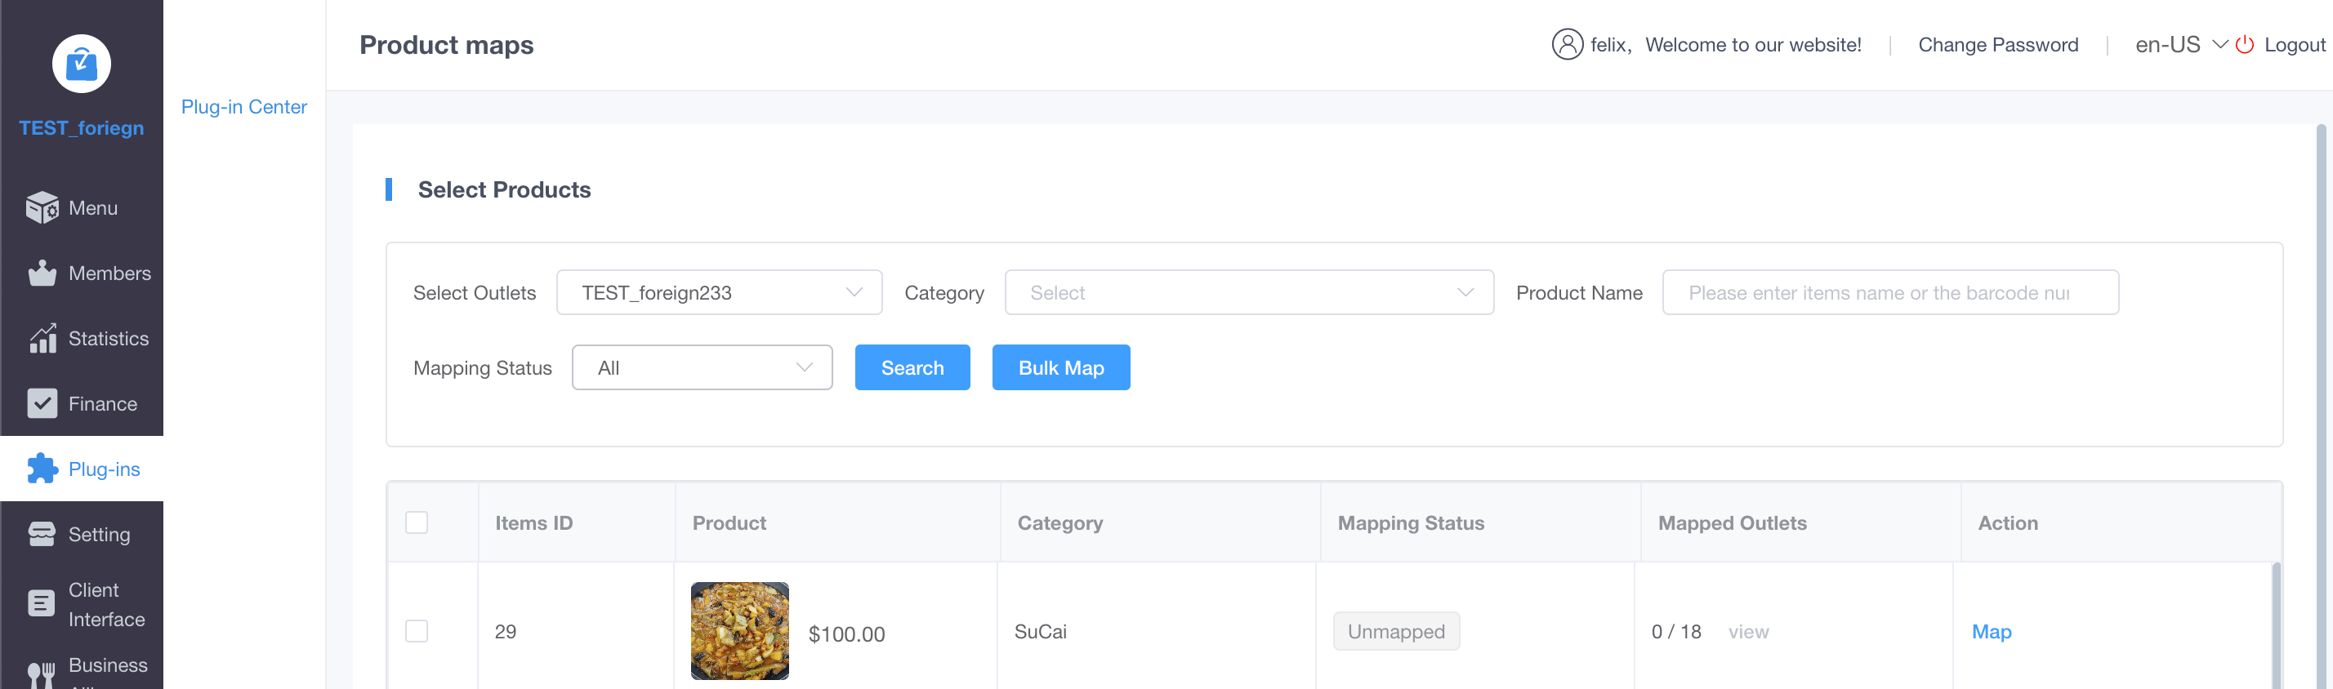Expand the Mapping Status dropdown
Screen dimensions: 2333x689
[702, 367]
